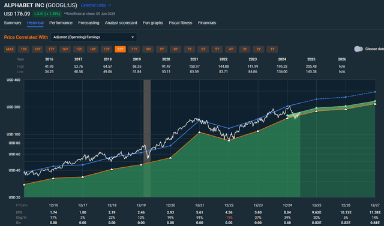The height and width of the screenshot is (226, 384).
Task: Select the 14Y time range
Action: tap(93, 49)
